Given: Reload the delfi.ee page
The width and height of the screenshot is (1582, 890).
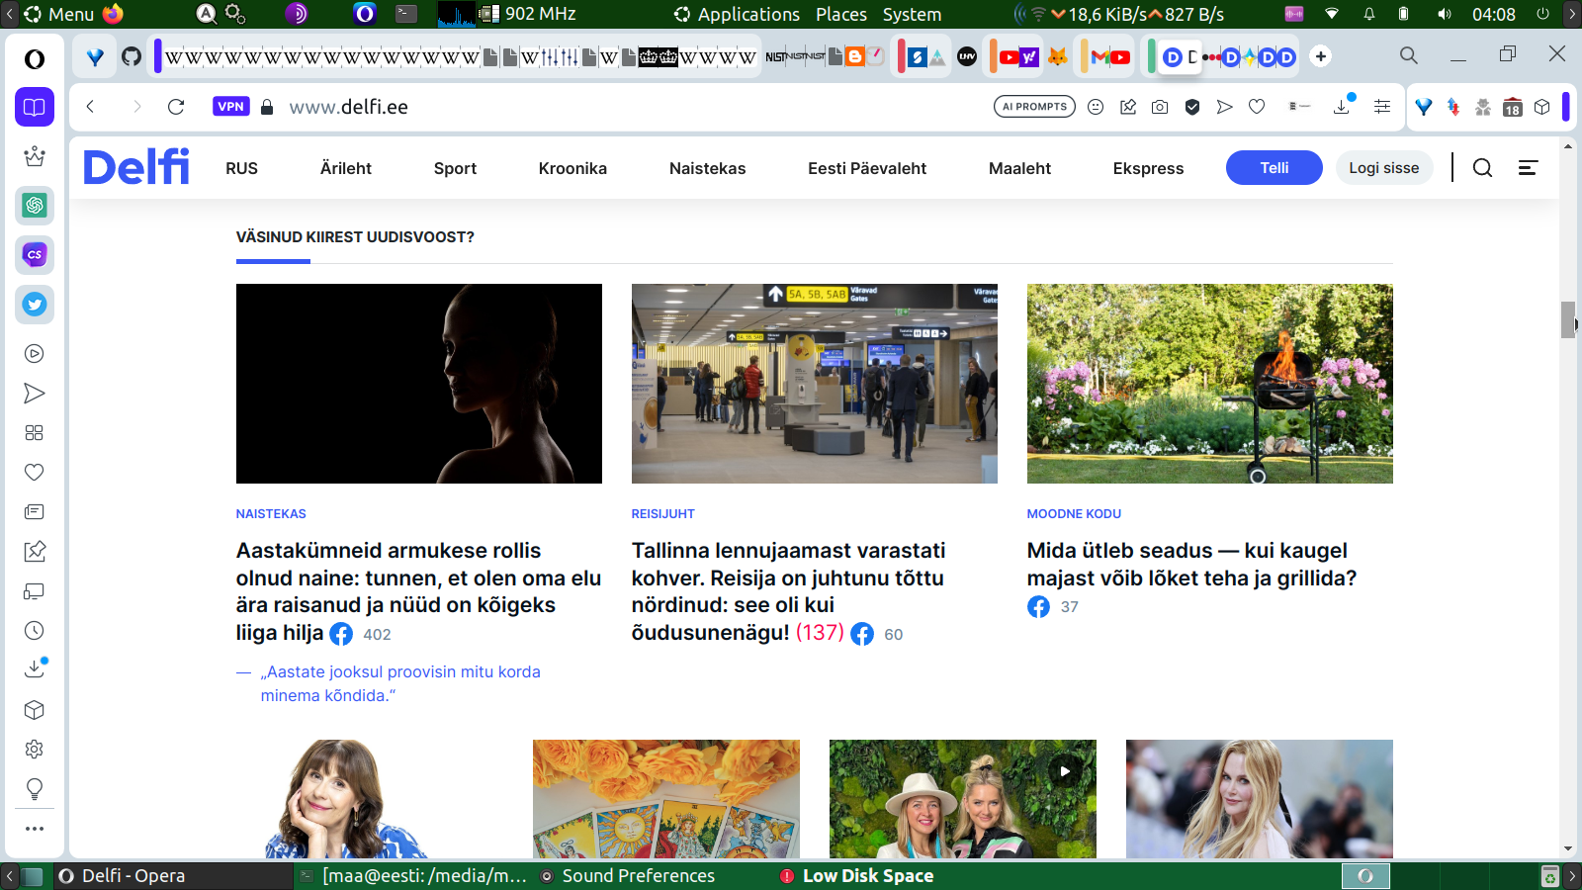Looking at the screenshot, I should click(x=176, y=107).
